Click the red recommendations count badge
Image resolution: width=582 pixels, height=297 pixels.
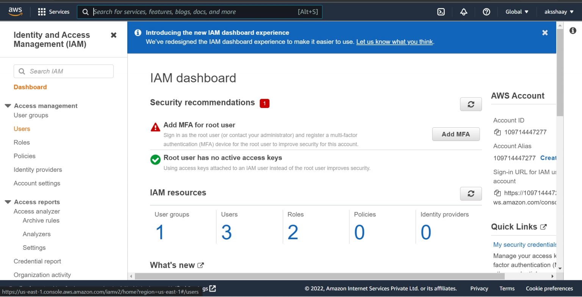264,103
